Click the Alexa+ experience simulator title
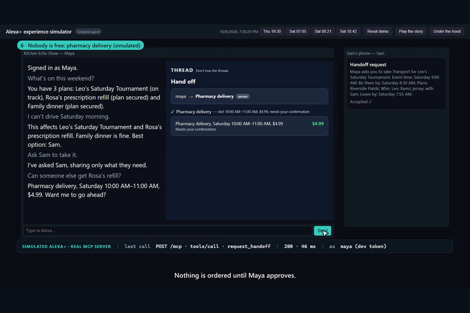Screen dimensions: 470x313 point(38,31)
